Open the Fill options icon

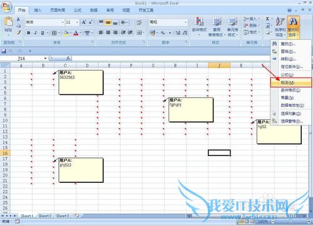(x=268, y=26)
